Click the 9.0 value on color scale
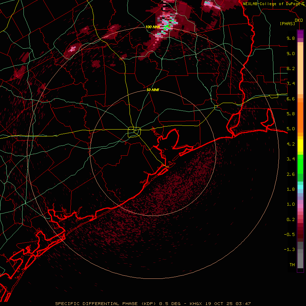 tap(291, 53)
